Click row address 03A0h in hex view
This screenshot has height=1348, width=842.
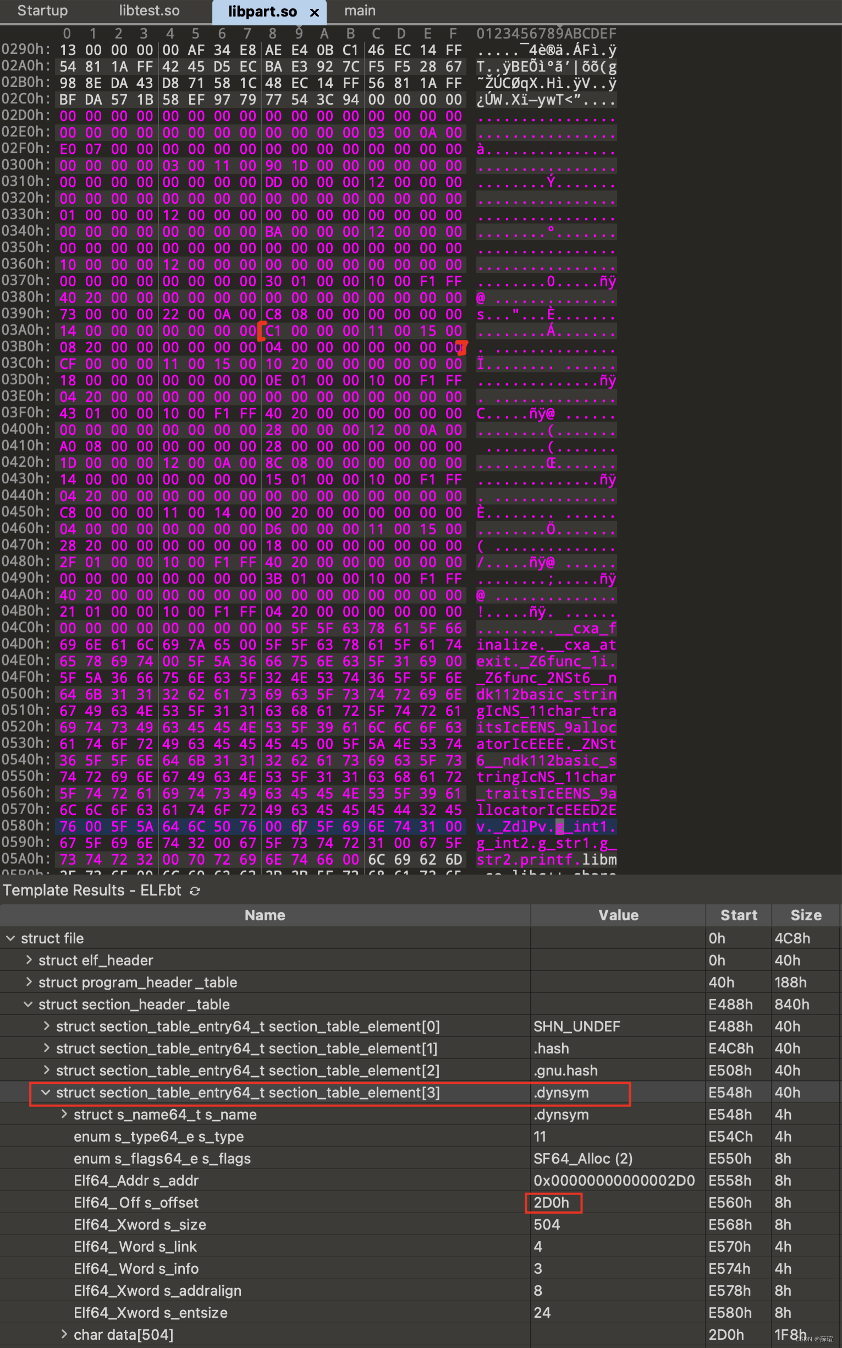pyautogui.click(x=26, y=330)
